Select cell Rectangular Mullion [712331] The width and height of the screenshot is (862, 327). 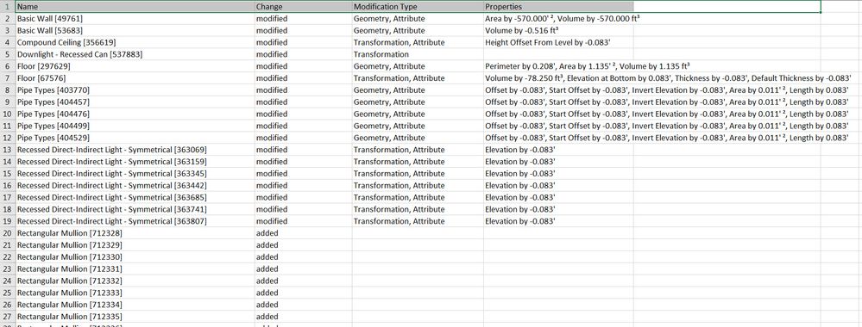click(x=135, y=269)
